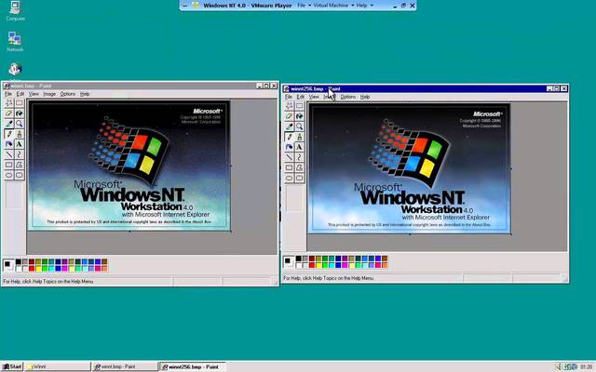Viewport: 596px width, 372px height.
Task: Select the Text tool in winnt.bmp Paint
Action: [x=19, y=144]
